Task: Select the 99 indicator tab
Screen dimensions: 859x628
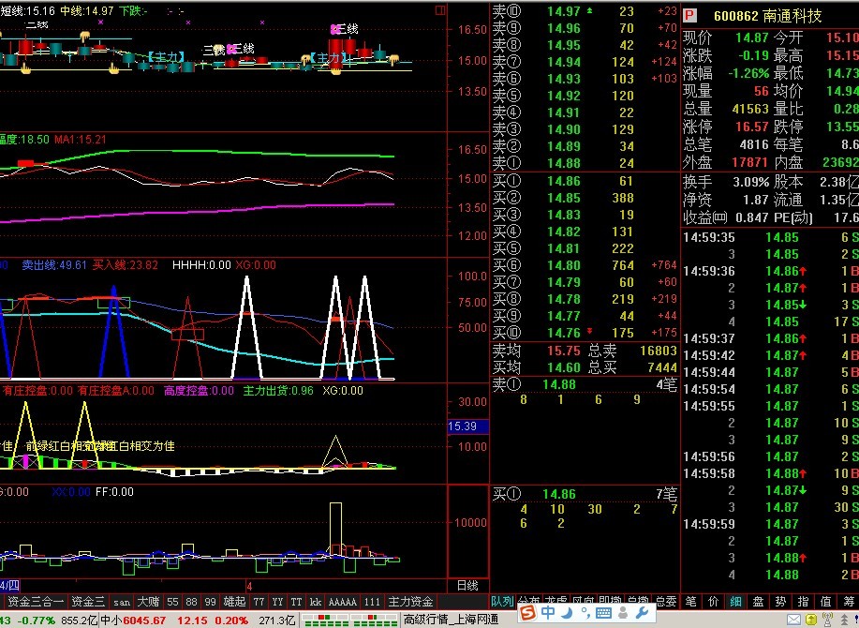Action: click(211, 602)
